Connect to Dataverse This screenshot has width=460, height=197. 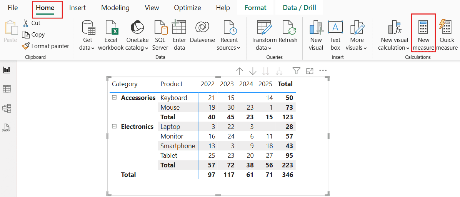[x=202, y=32]
